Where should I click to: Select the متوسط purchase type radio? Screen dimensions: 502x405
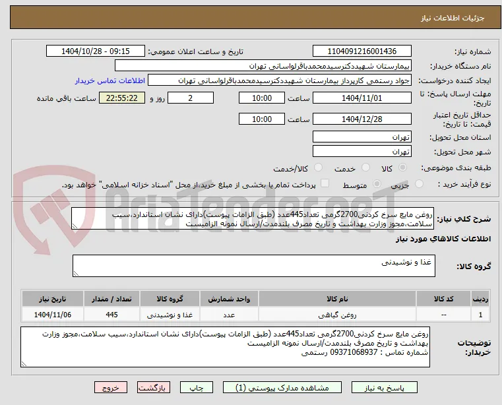(x=377, y=184)
